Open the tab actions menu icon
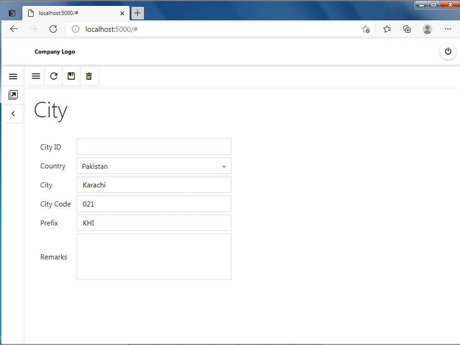Screen dimensions: 460x345 (12, 13)
